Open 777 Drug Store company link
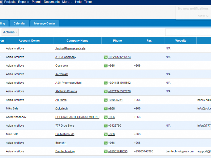The image size is (211, 158). point(65,126)
